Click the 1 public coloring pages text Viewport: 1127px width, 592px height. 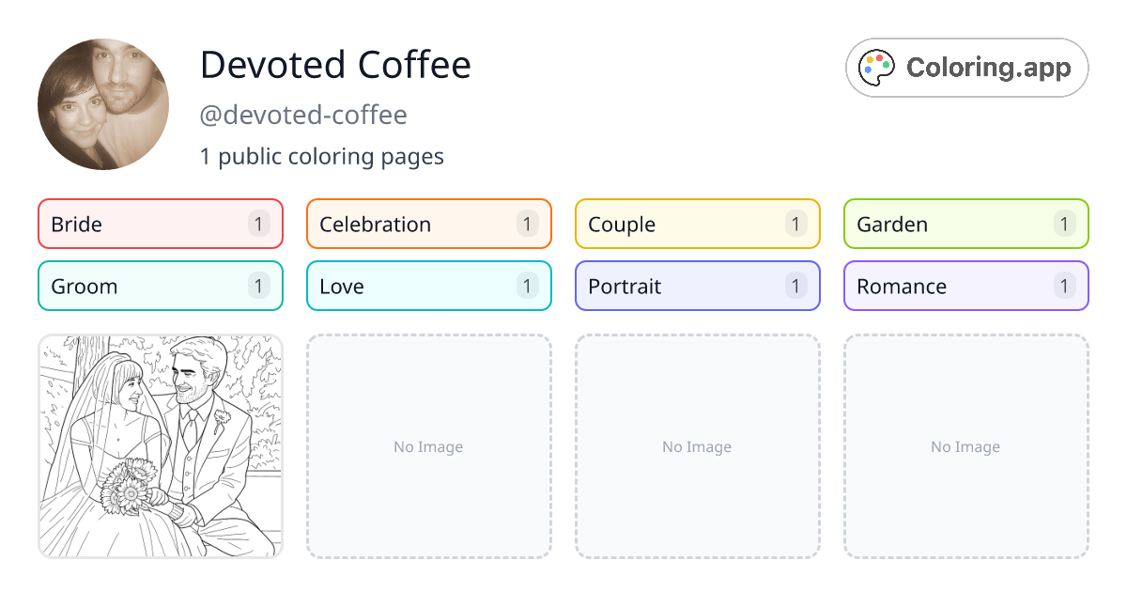[x=321, y=156]
